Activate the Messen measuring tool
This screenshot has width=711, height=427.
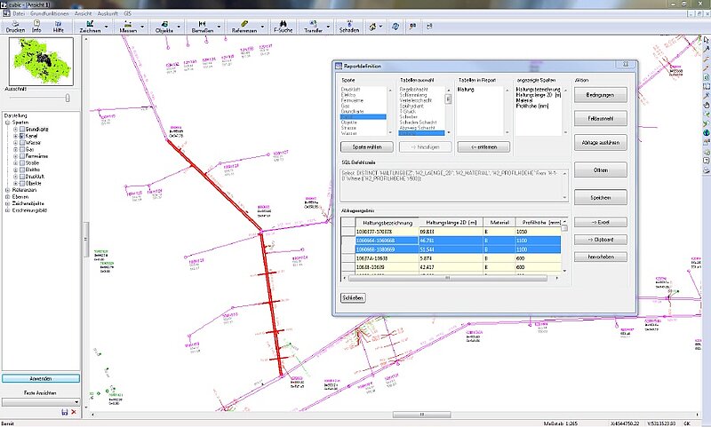[128, 26]
